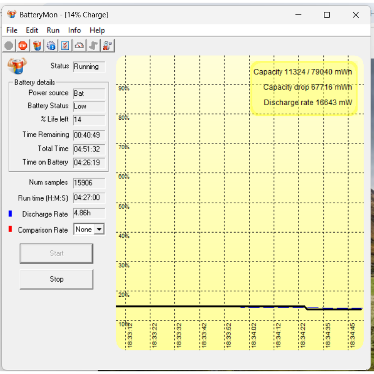
Task: Open the Comparison Rate dropdown
Action: (x=99, y=230)
